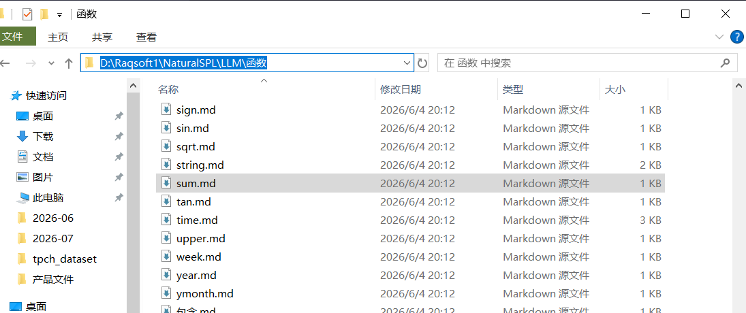
Task: Open the address bar history dropdown
Action: pos(407,63)
